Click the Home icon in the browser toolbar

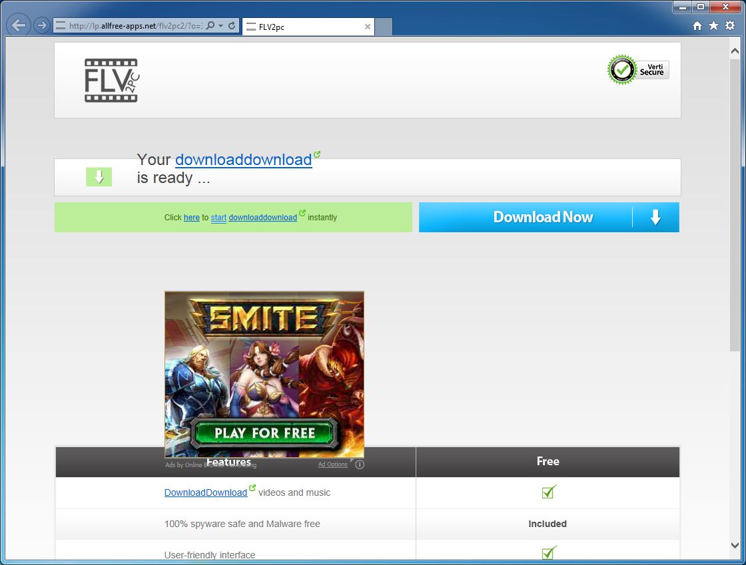pos(697,25)
